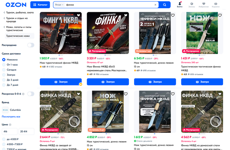Select Сегодня delivery option
This screenshot has width=230, height=150.
point(9,70)
